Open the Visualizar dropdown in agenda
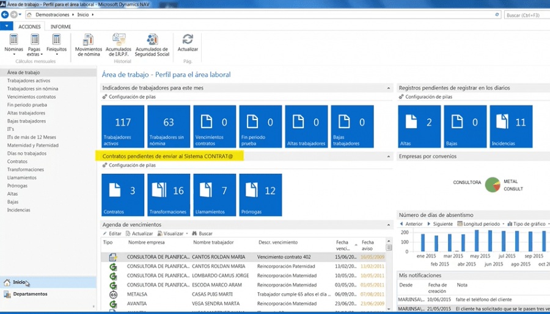The image size is (550, 314). click(174, 234)
